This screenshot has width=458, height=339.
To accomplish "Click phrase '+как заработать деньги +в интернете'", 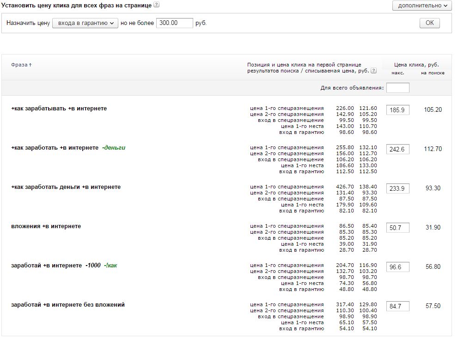I will 66,187.
